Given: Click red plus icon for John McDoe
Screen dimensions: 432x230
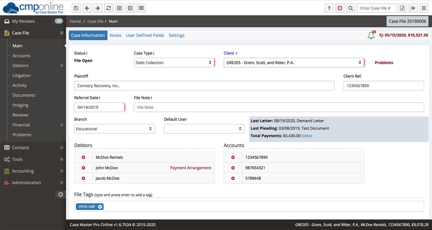Looking at the screenshot, I should click(x=83, y=168).
